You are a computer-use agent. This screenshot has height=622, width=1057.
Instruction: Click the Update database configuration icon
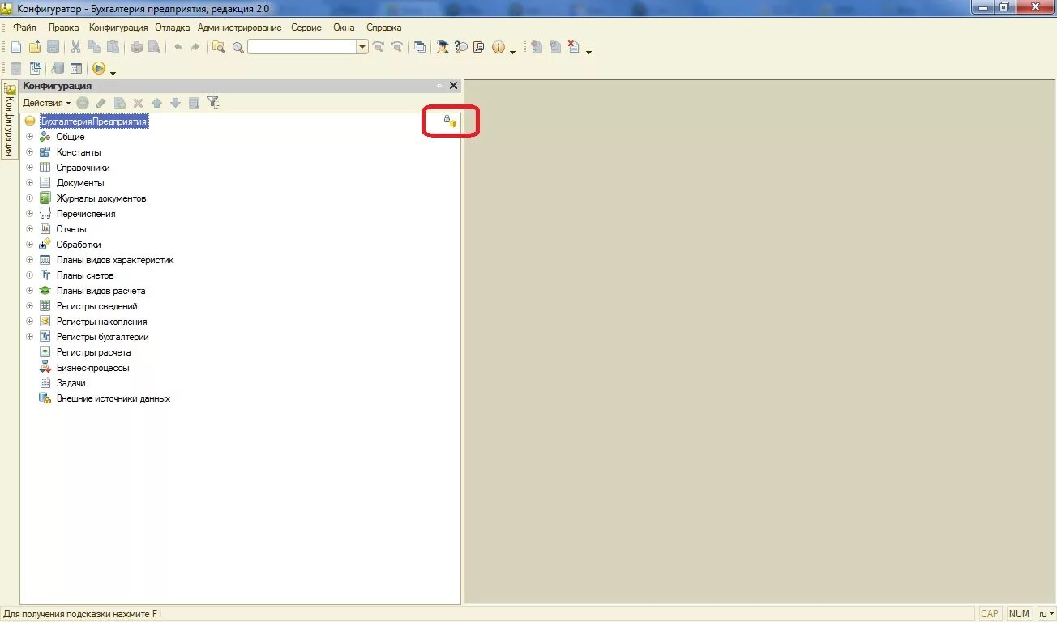point(58,68)
